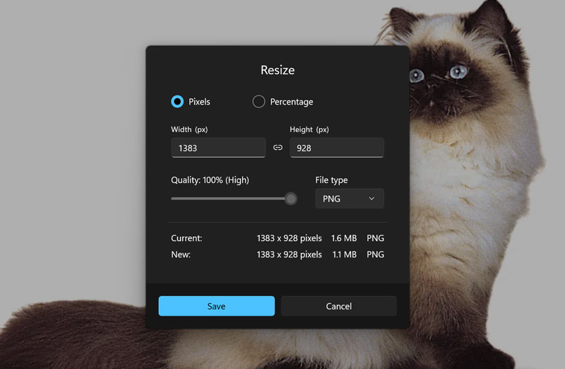Click the Quality slider handle

pyautogui.click(x=291, y=199)
